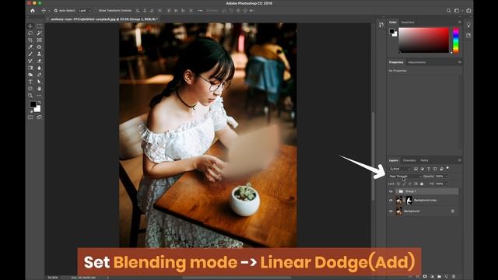Image resolution: width=498 pixels, height=280 pixels.
Task: Select the Brush tool
Action: click(x=30, y=54)
